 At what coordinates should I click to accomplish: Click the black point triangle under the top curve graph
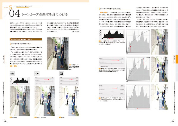coord(127,53)
